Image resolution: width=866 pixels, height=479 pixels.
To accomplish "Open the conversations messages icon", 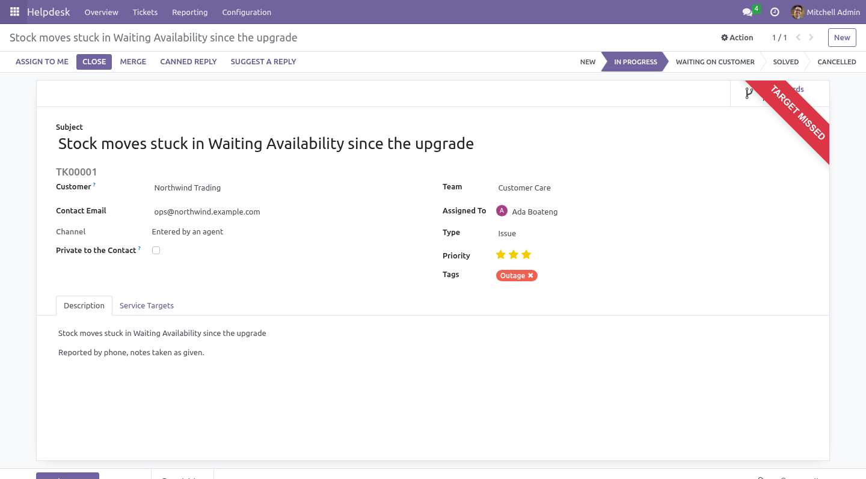I will 748,12.
